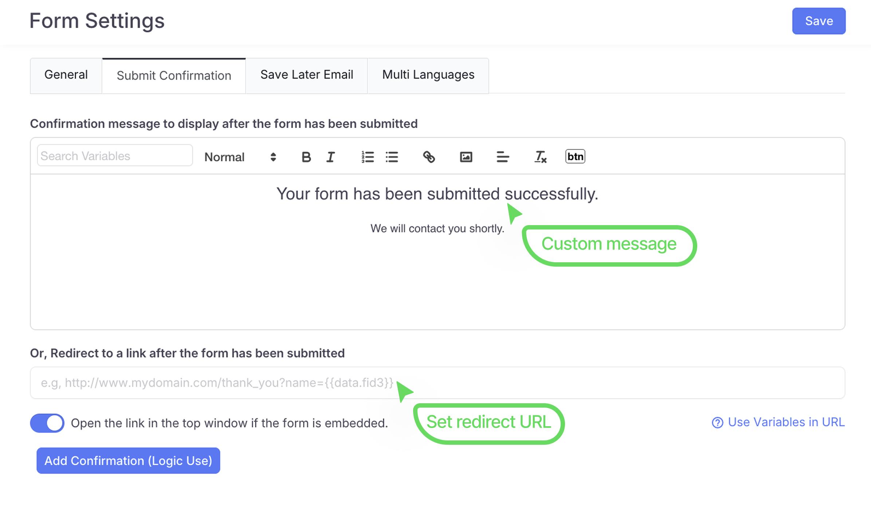This screenshot has height=518, width=871.
Task: Open the Use Variables in URL link
Action: [x=786, y=422]
